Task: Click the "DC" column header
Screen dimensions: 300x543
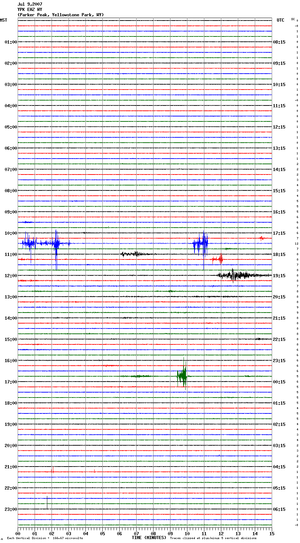Action: pos(293,19)
